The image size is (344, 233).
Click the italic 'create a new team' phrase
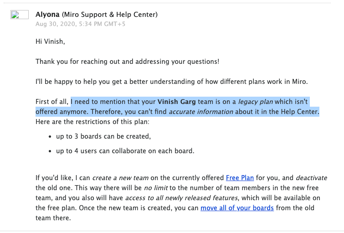(120, 178)
